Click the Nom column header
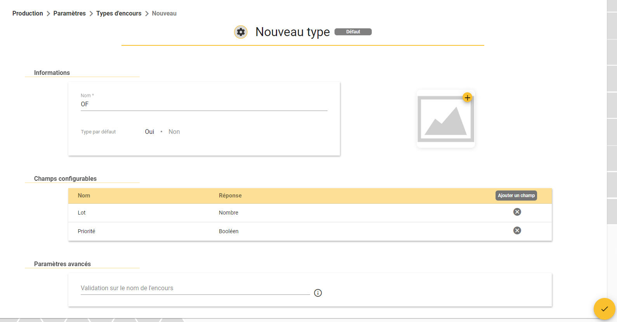 click(x=84, y=196)
